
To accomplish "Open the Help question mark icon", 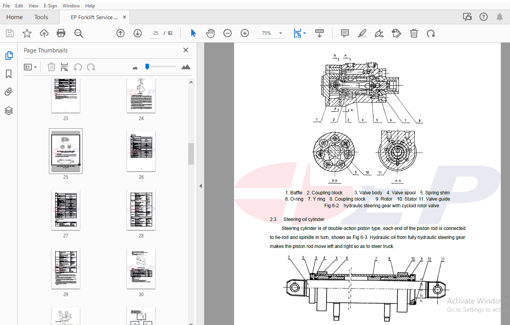I will [483, 17].
